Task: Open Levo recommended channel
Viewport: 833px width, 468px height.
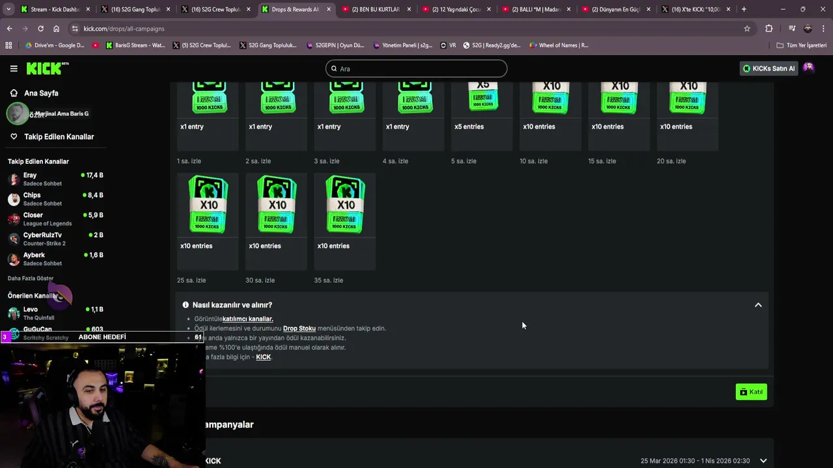Action: (x=55, y=313)
